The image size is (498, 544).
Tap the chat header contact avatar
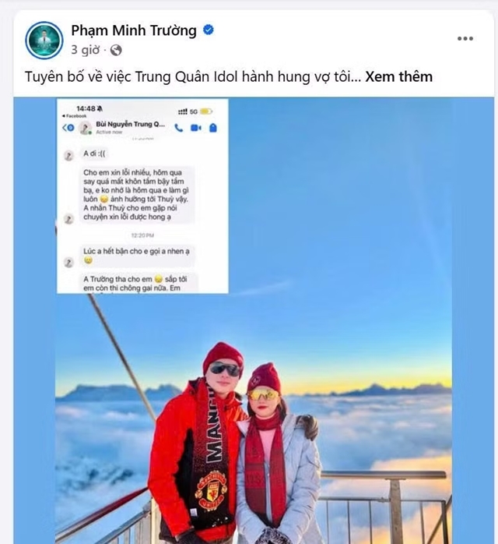click(x=84, y=129)
